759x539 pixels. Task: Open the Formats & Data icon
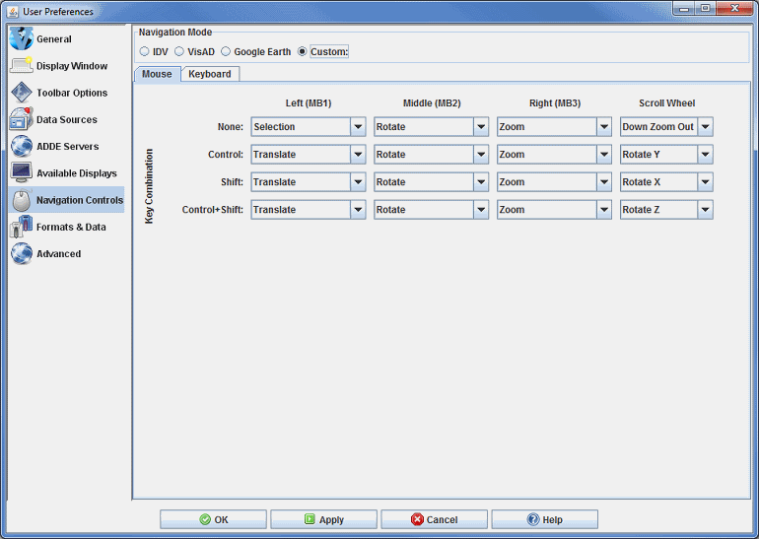(x=22, y=227)
